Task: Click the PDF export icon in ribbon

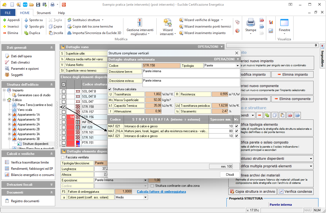Action: pos(262,20)
